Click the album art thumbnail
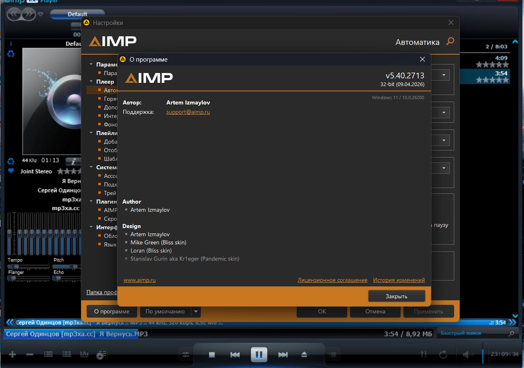 [52, 101]
